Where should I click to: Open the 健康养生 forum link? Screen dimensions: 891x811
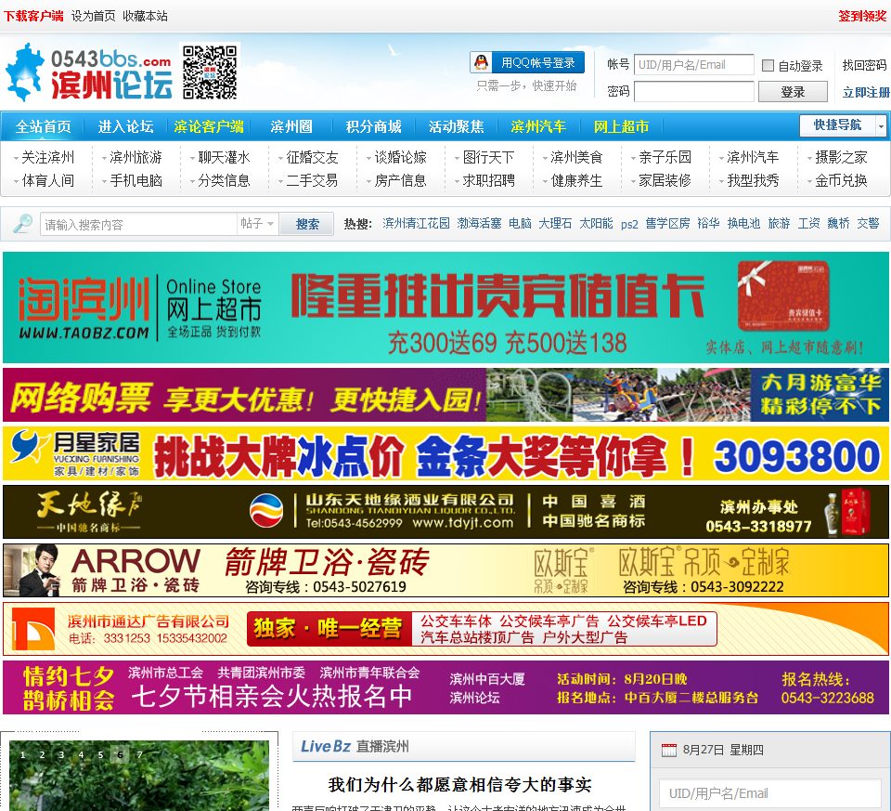576,181
